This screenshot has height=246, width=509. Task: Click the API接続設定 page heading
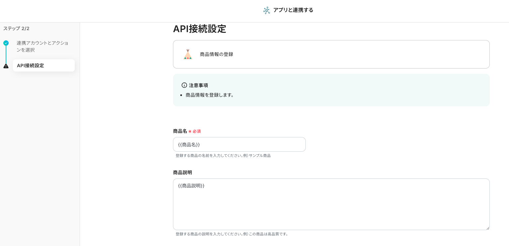coord(199,29)
